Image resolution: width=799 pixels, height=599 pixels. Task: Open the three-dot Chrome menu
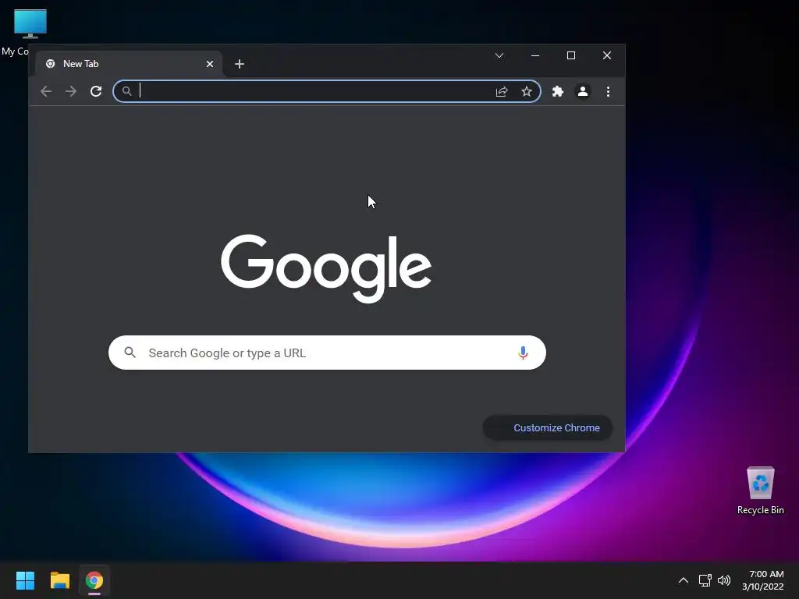[x=608, y=91]
